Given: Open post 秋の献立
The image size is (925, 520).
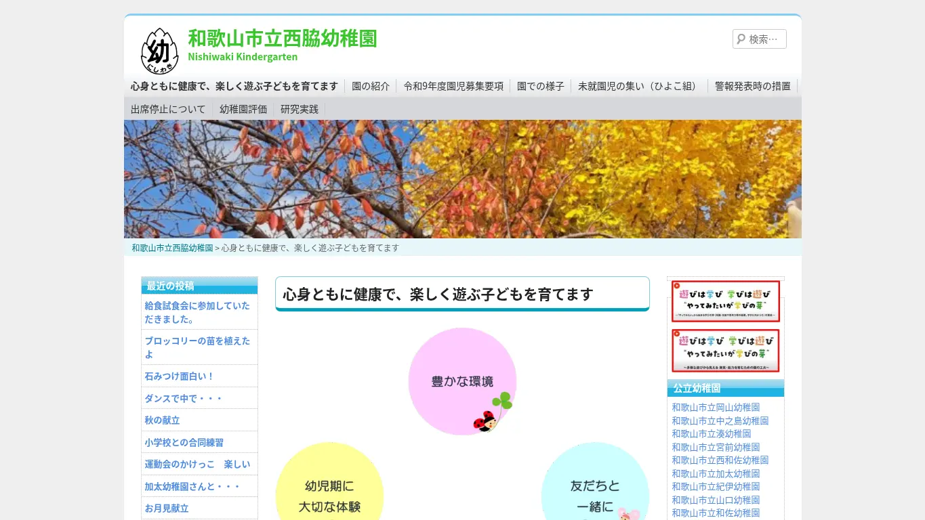Looking at the screenshot, I should 162,420.
